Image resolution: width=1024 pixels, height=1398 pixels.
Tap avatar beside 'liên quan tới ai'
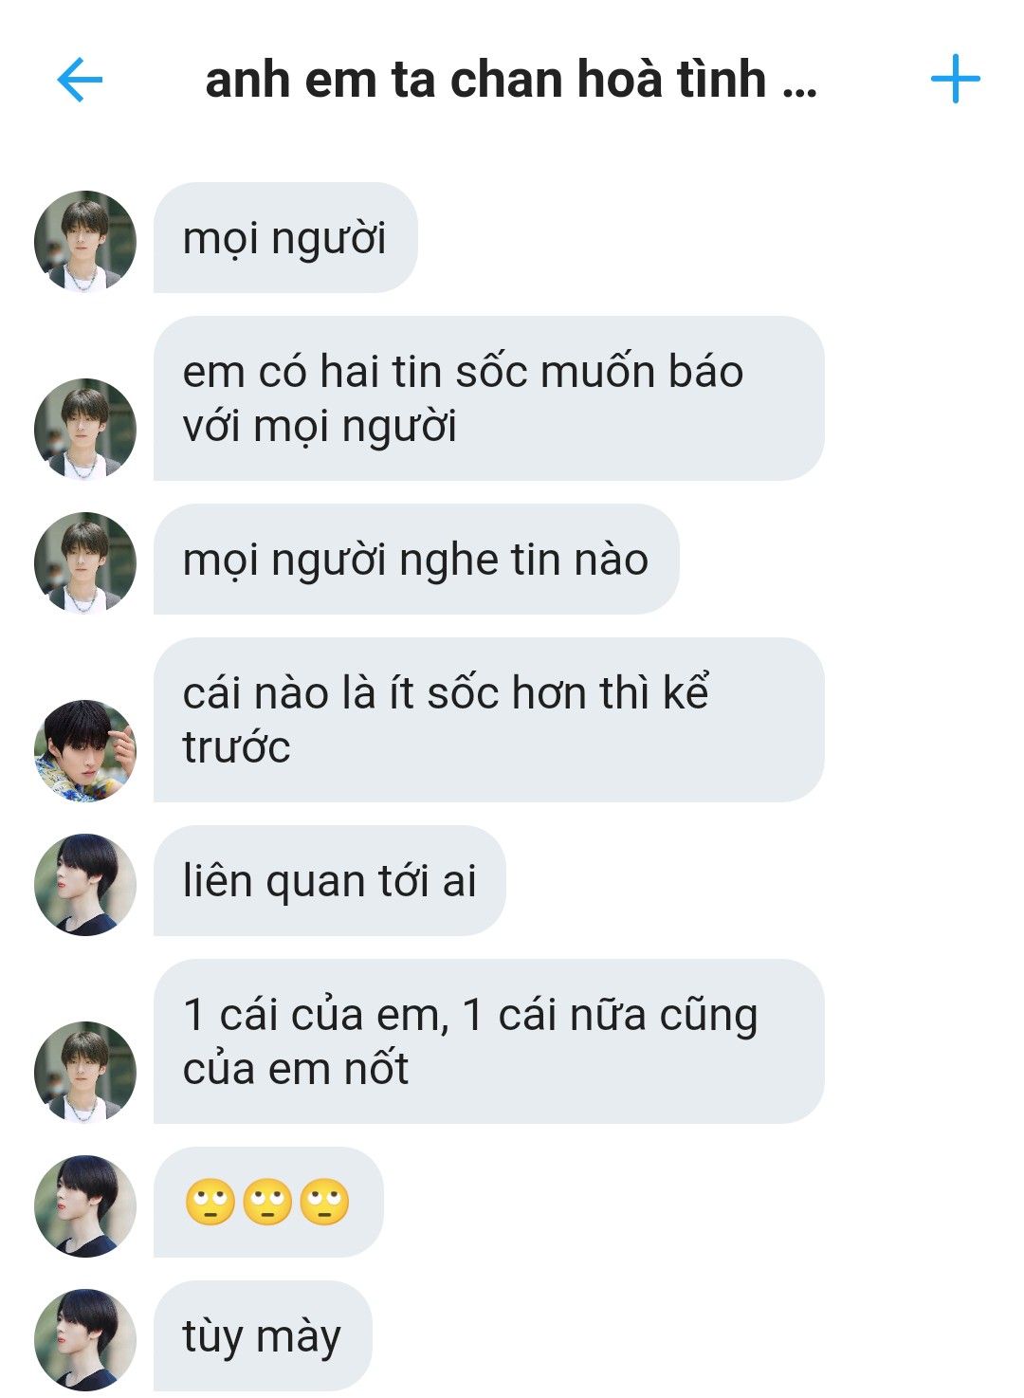tap(85, 884)
